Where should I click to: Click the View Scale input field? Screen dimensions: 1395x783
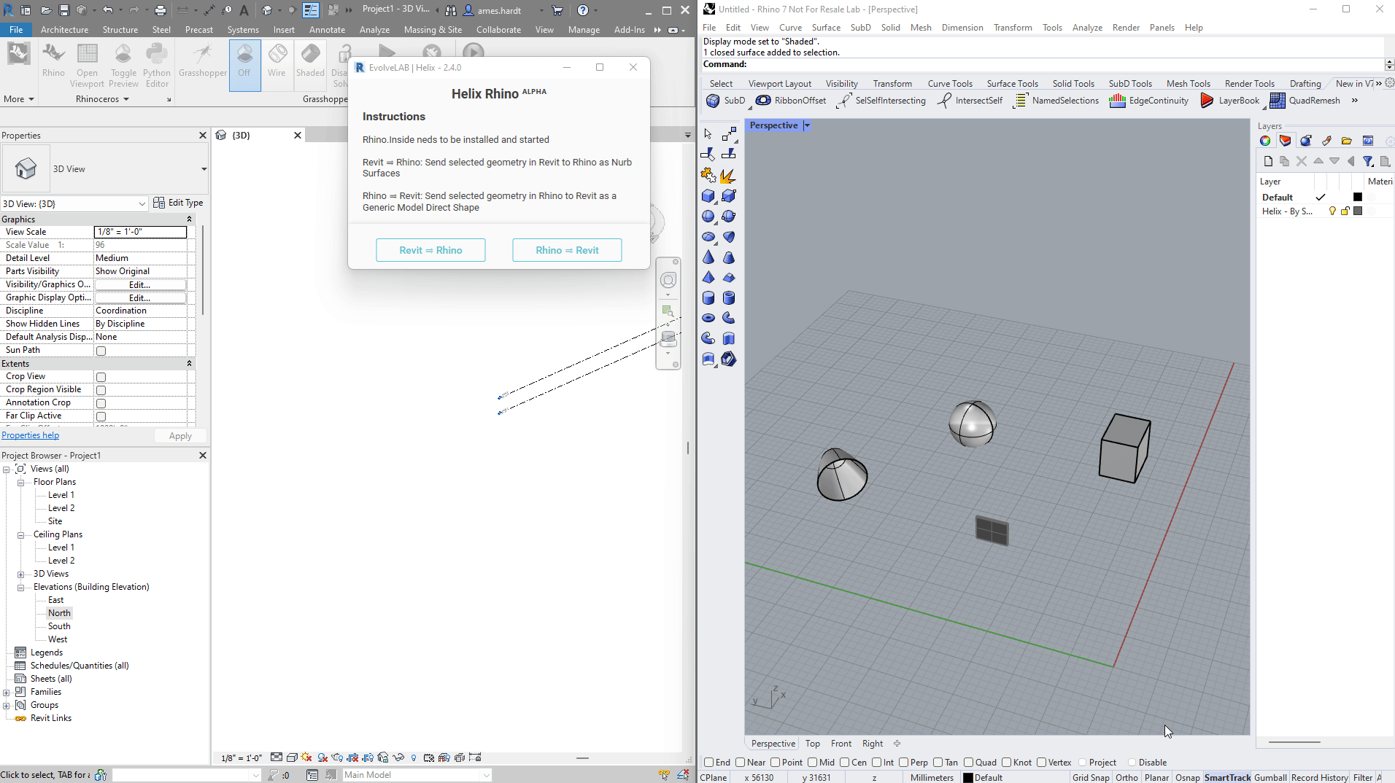(x=140, y=232)
